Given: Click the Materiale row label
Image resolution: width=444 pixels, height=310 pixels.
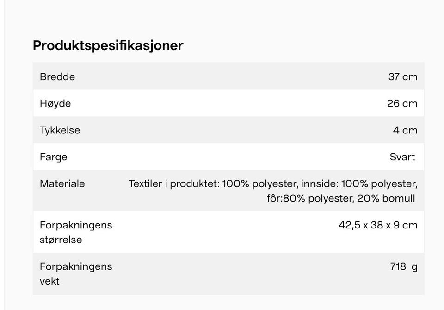Looking at the screenshot, I should [x=62, y=184].
